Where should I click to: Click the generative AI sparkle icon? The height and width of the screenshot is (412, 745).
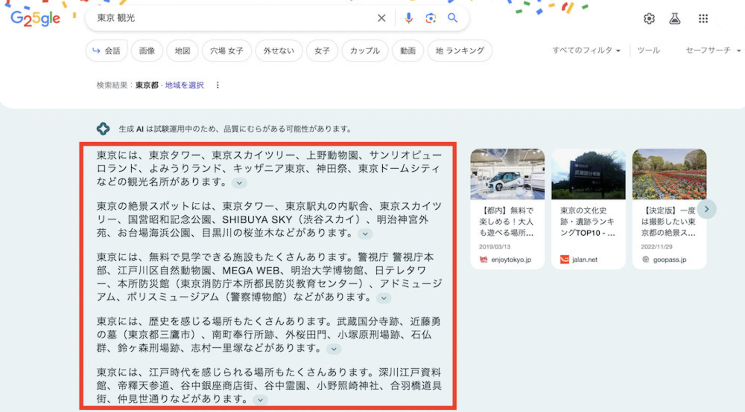pos(103,129)
